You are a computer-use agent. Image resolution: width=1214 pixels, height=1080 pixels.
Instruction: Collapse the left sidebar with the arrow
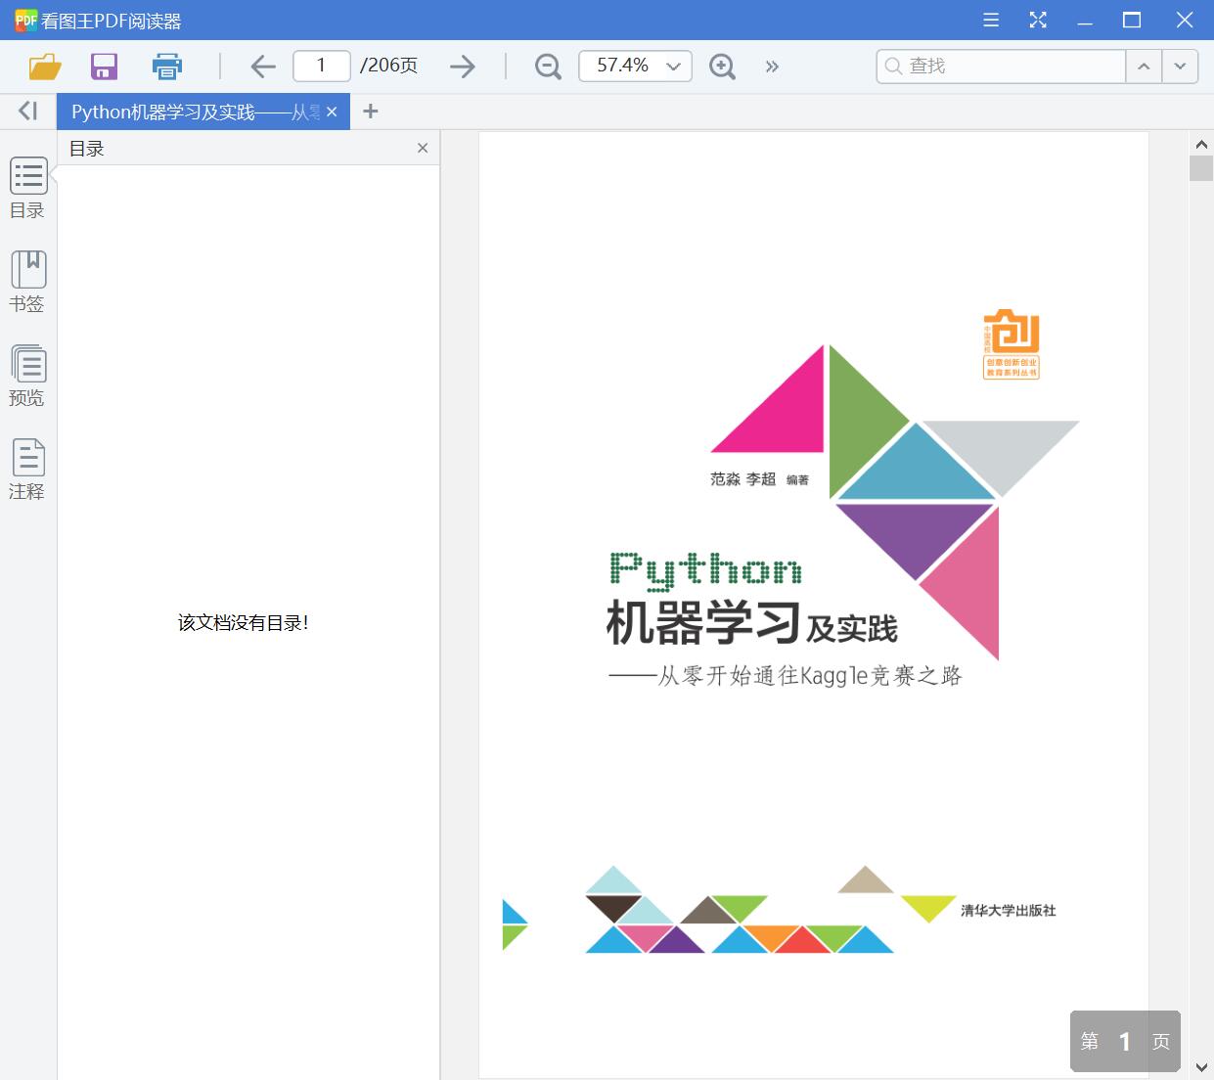[x=26, y=110]
